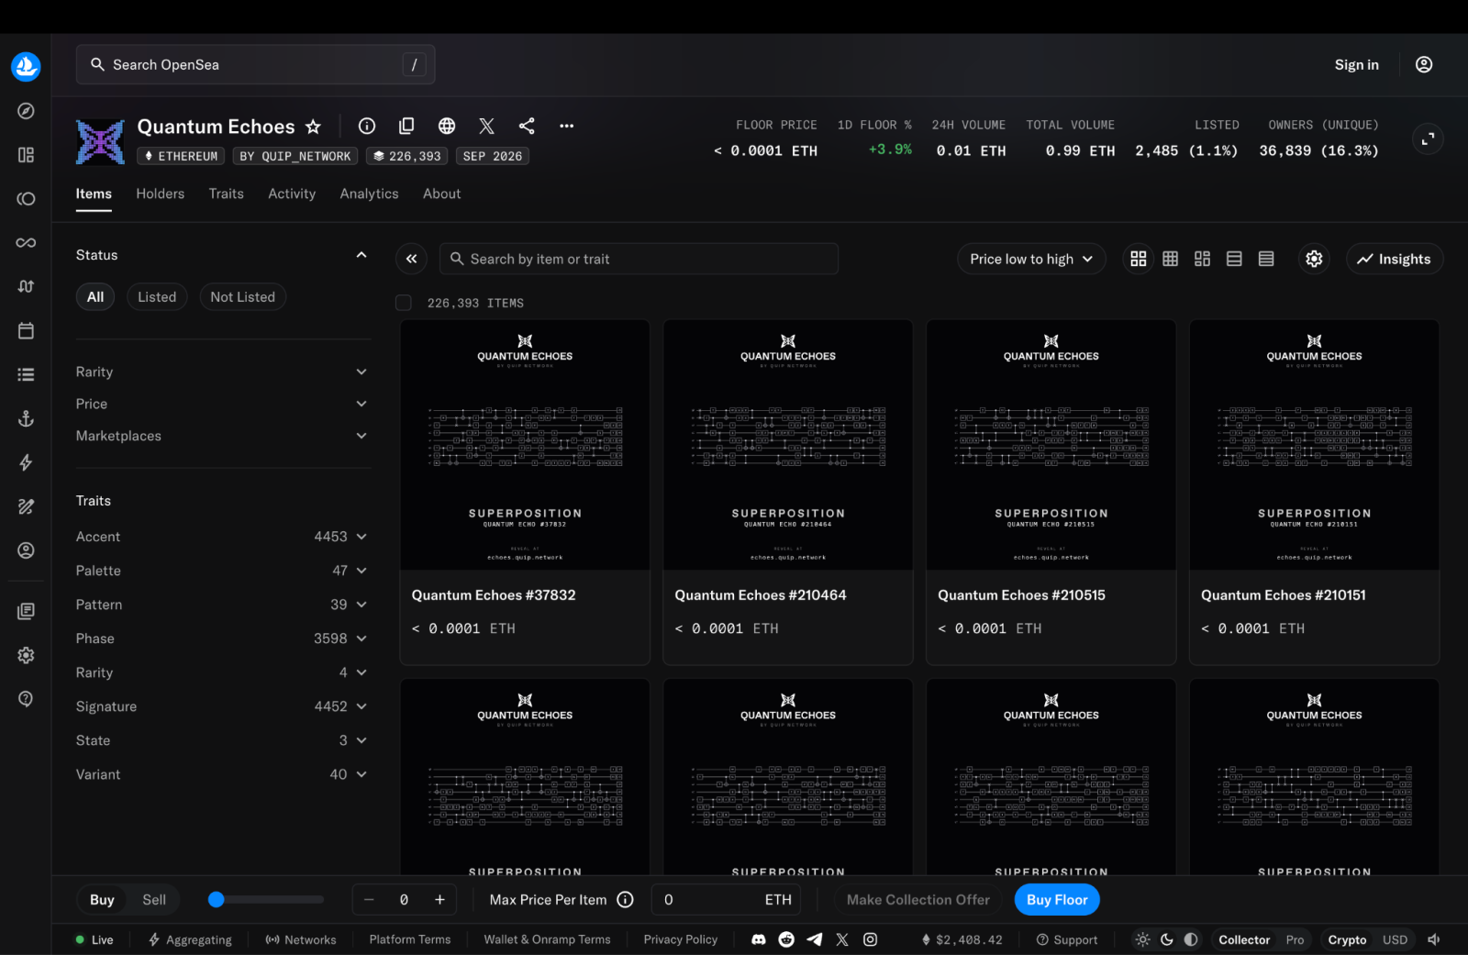Increase item quantity with plus button
1468x955 pixels.
tap(439, 900)
